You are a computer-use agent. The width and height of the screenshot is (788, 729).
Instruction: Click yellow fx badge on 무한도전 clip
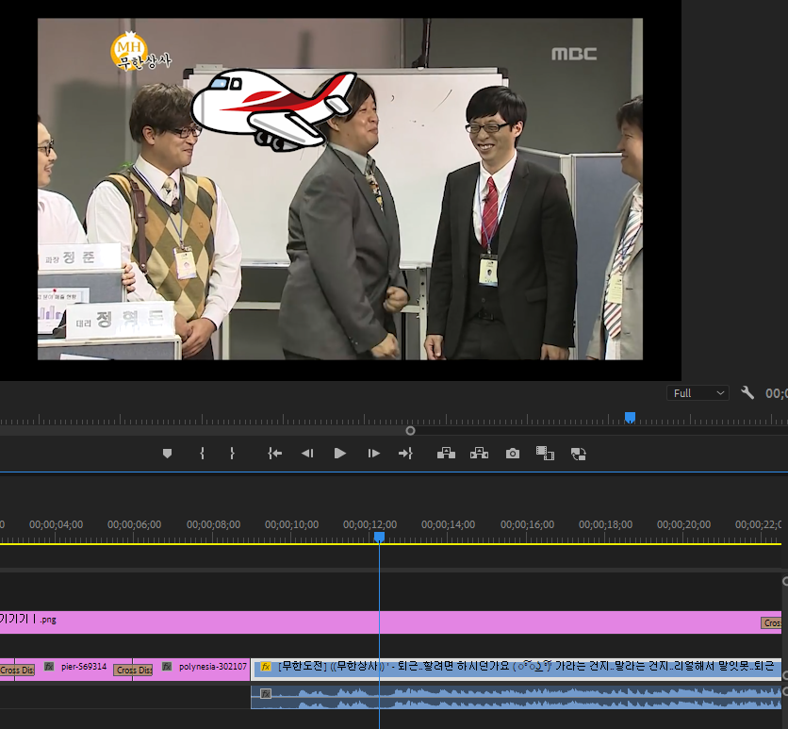click(x=266, y=667)
